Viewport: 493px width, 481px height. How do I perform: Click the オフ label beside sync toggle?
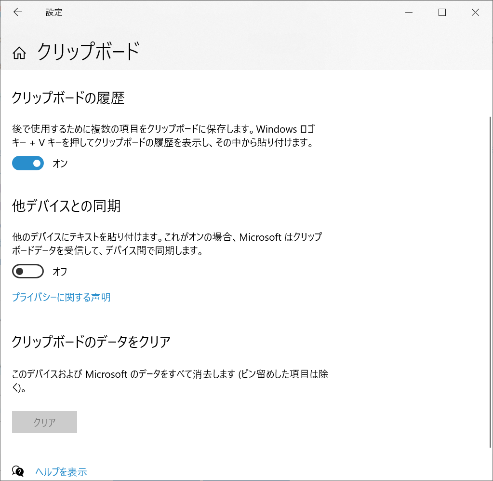click(x=60, y=272)
